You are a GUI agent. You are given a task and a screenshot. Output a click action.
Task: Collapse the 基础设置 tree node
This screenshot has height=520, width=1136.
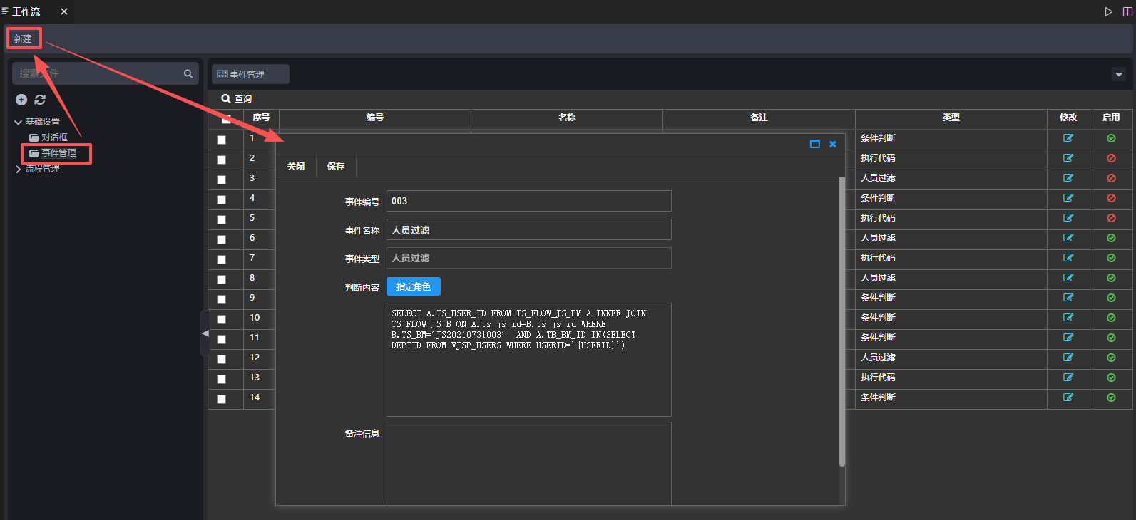(18, 122)
